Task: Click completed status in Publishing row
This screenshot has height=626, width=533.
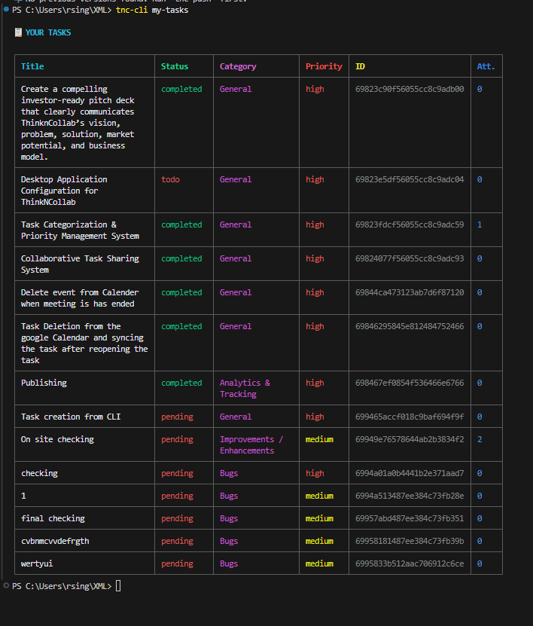Action: coord(181,383)
